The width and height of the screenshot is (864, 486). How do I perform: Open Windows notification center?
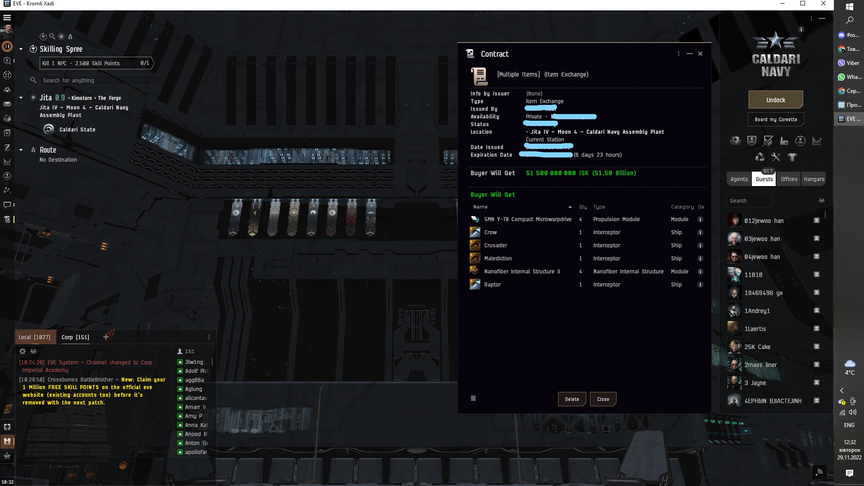[850, 473]
